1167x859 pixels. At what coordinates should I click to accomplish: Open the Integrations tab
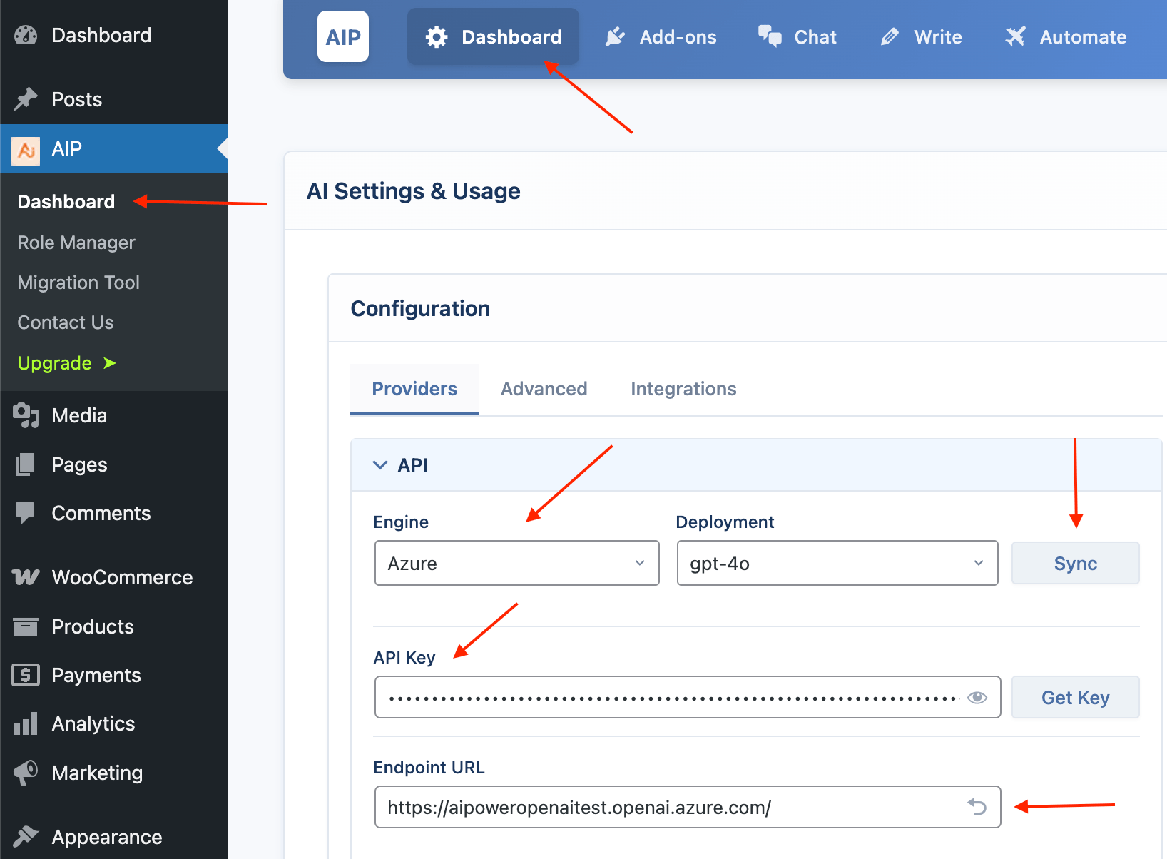683,389
